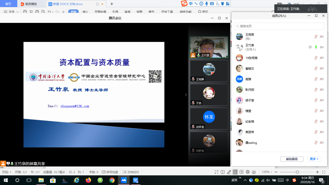Viewport: 329px width, 185px height.
Task: Toggle document proofreading (文档校对)
Action: [x=131, y=172]
